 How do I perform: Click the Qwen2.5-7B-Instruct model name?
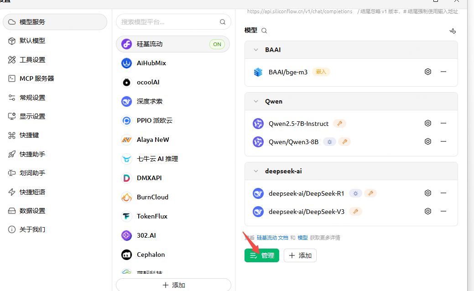tap(298, 124)
